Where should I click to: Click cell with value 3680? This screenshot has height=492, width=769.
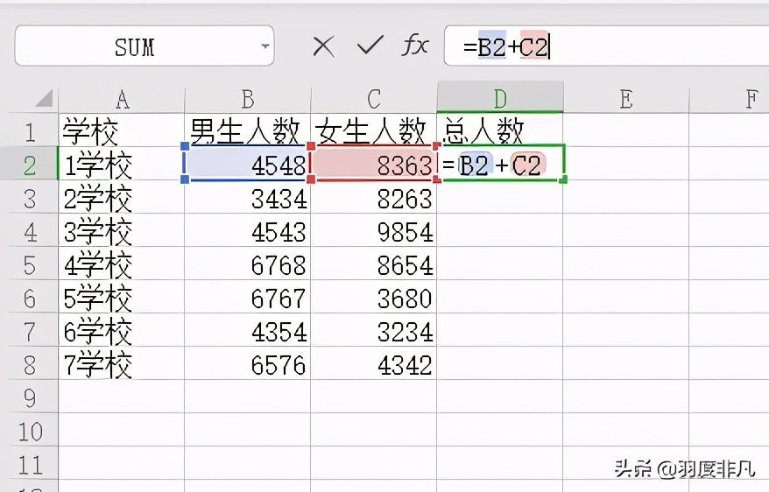(x=374, y=298)
